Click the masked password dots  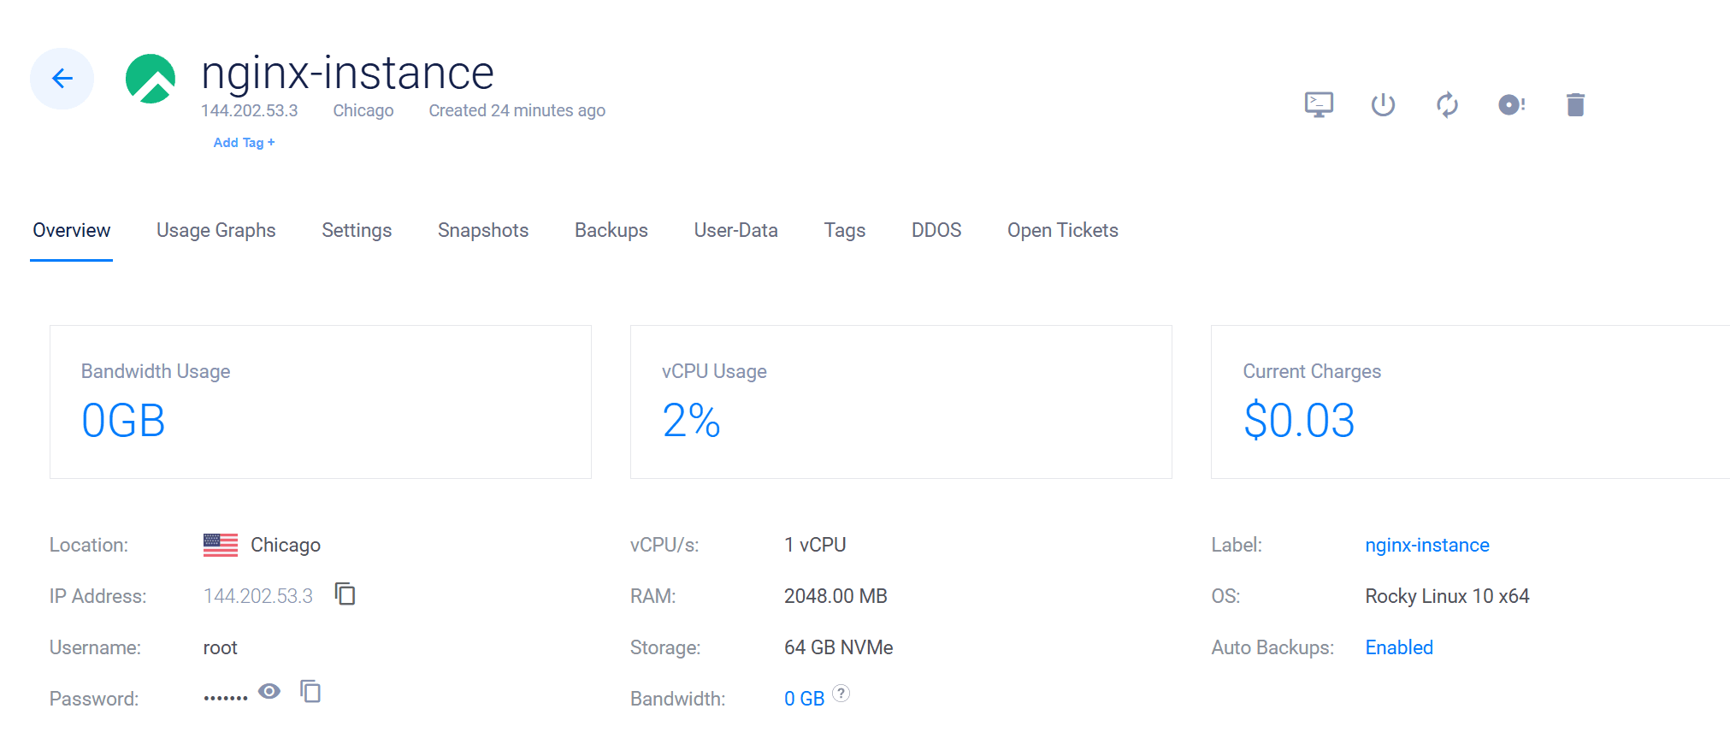(226, 698)
